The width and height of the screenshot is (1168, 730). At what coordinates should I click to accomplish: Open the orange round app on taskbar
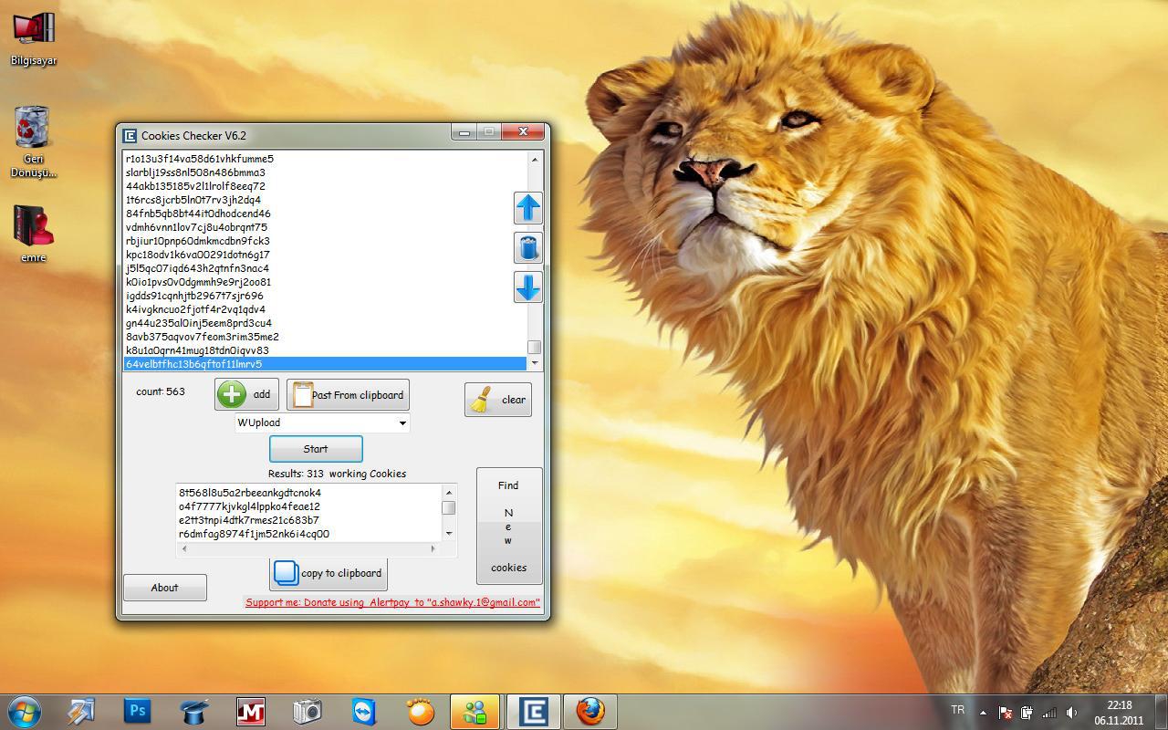(420, 711)
